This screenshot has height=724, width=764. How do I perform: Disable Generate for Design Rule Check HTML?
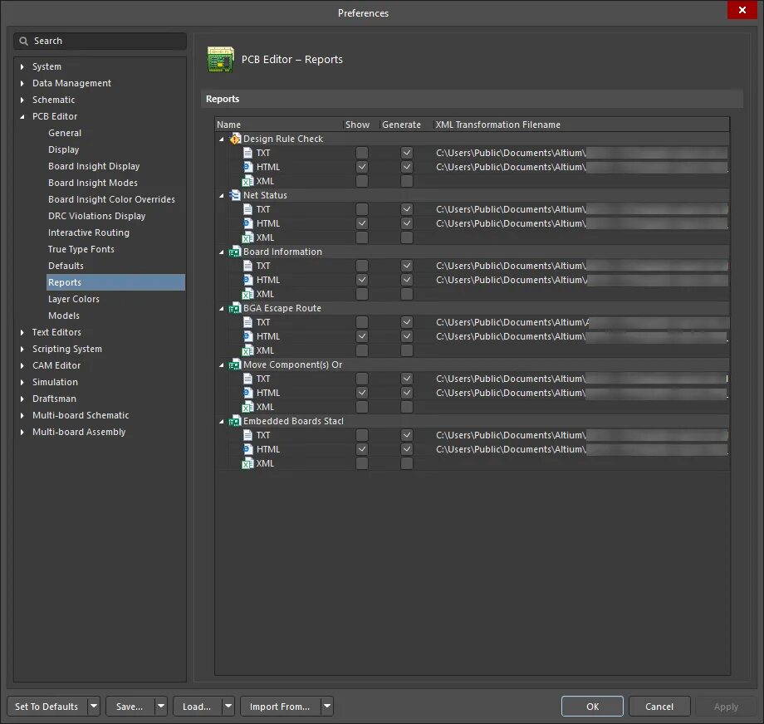pyautogui.click(x=407, y=167)
